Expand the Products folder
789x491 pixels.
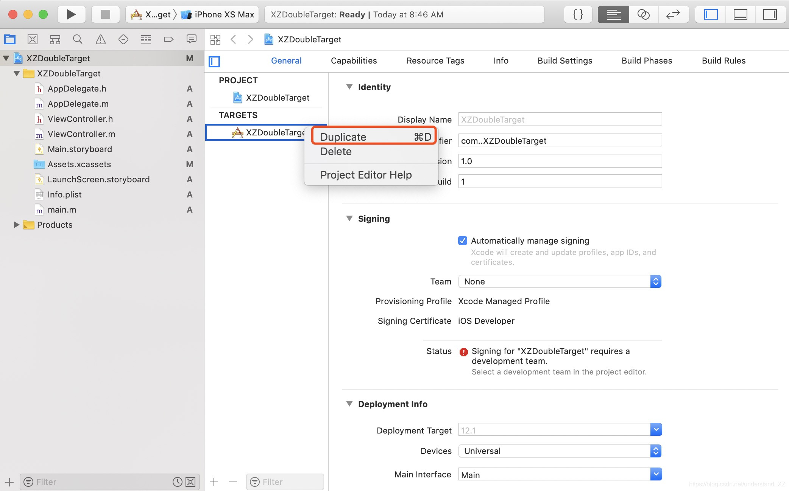[16, 225]
